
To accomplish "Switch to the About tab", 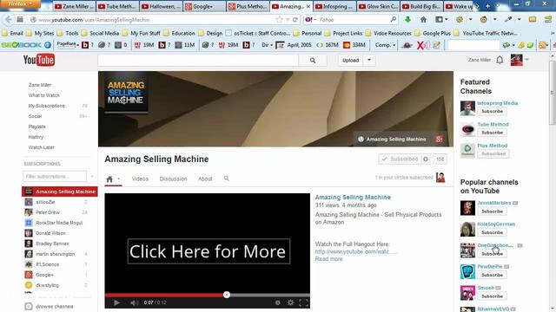I will click(x=205, y=179).
